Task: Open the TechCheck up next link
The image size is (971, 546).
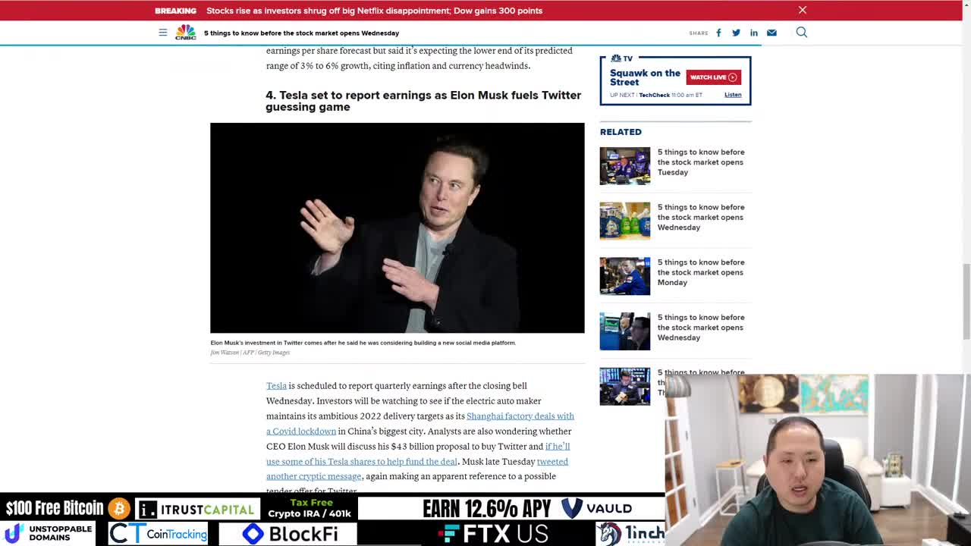Action: coord(652,95)
